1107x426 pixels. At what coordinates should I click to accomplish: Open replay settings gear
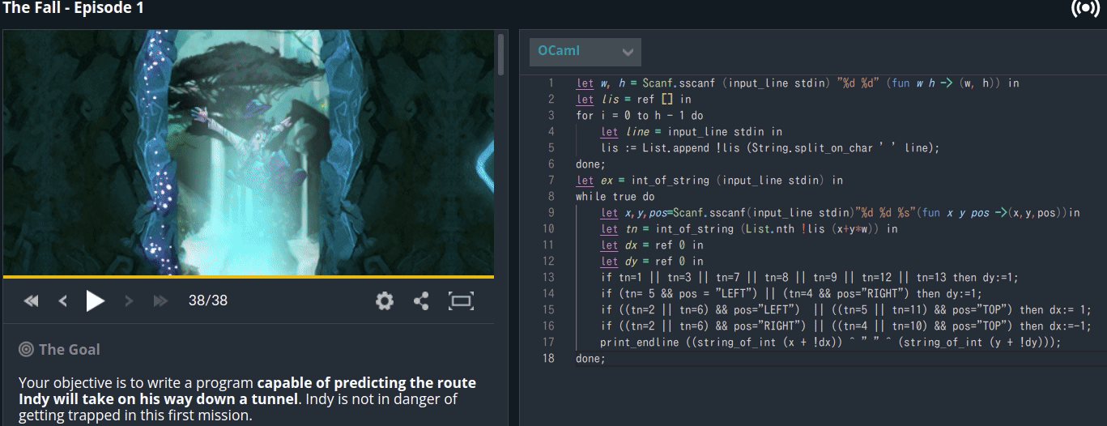click(385, 301)
